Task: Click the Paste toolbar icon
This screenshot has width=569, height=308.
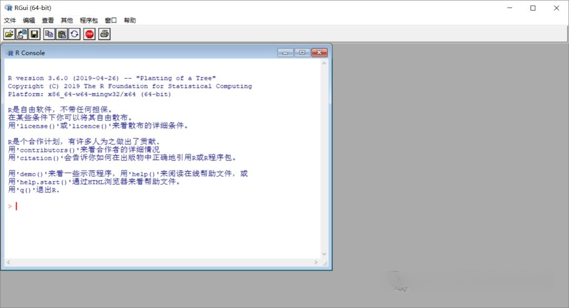Action: click(x=62, y=34)
